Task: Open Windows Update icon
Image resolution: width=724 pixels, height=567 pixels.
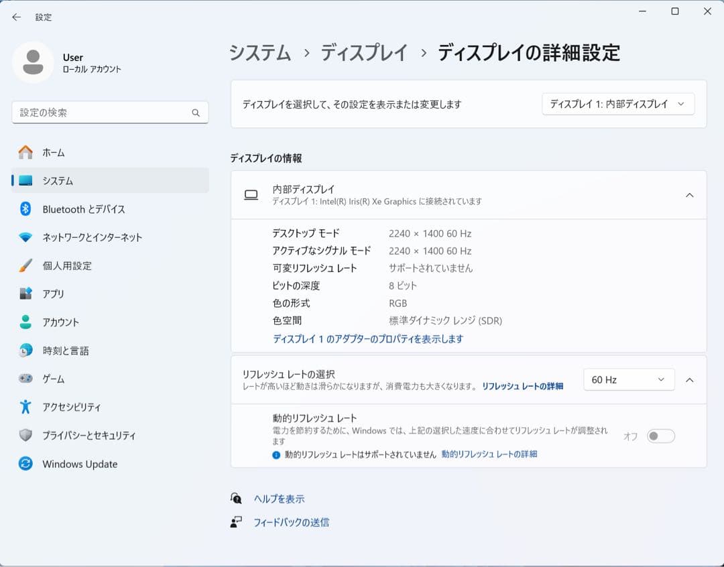Action: [x=25, y=464]
